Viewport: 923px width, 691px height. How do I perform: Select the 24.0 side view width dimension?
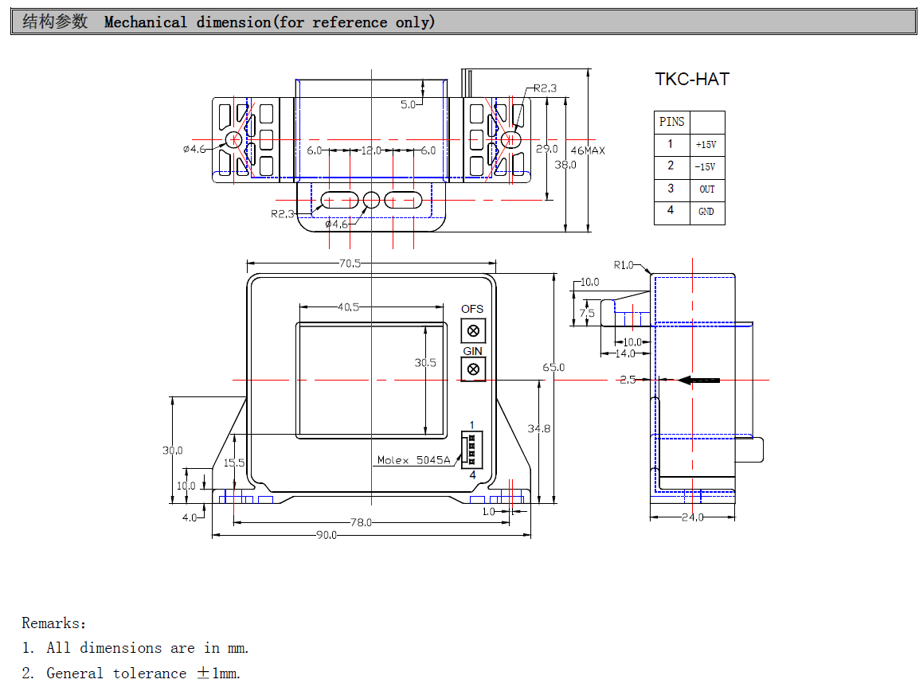click(692, 517)
